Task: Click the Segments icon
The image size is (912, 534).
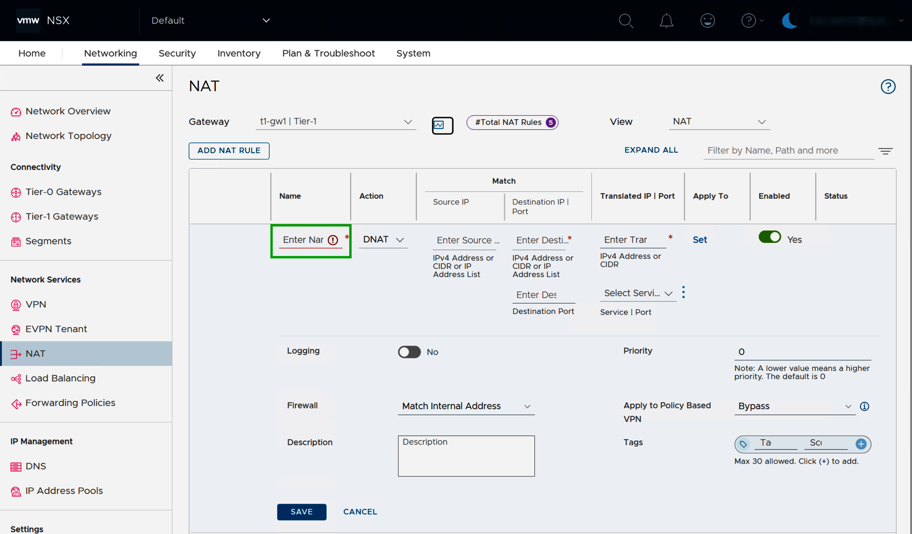Action: tap(16, 242)
